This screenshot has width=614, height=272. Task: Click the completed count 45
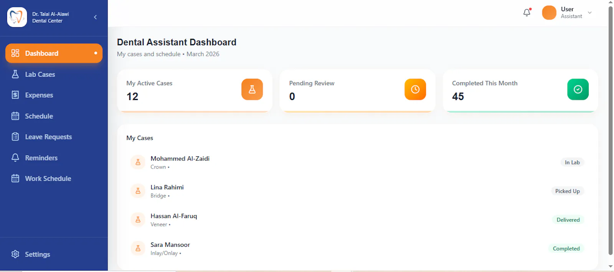(458, 97)
